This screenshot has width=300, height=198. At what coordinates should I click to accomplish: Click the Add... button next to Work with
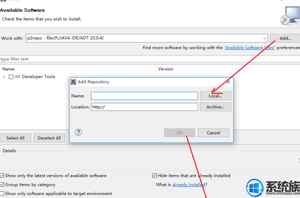285,38
